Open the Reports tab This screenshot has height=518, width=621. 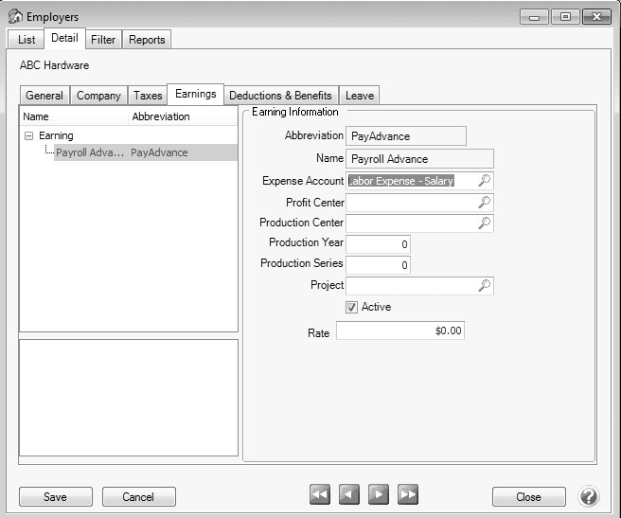(x=147, y=40)
